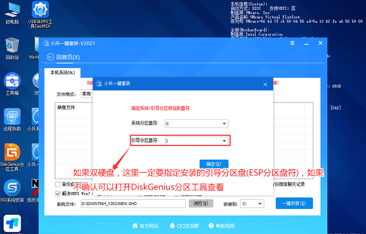Toggle the 解决UEFI Win7 checkbox
Screen dimensions: 366x234
coord(58,193)
